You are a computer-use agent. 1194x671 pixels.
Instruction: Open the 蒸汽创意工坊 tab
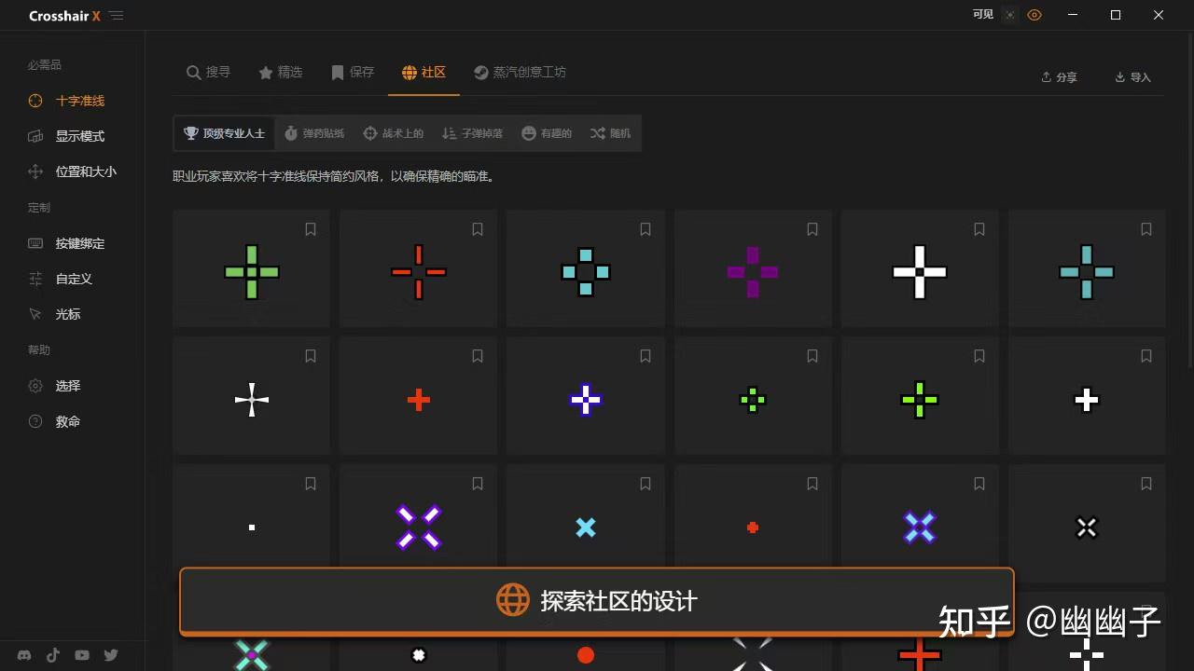point(519,71)
